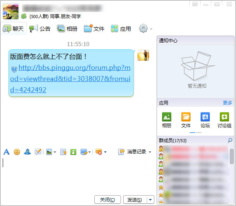This screenshot has width=236, height=206.
Task: Click the 应用 section header in sidebar
Action: pos(164,103)
